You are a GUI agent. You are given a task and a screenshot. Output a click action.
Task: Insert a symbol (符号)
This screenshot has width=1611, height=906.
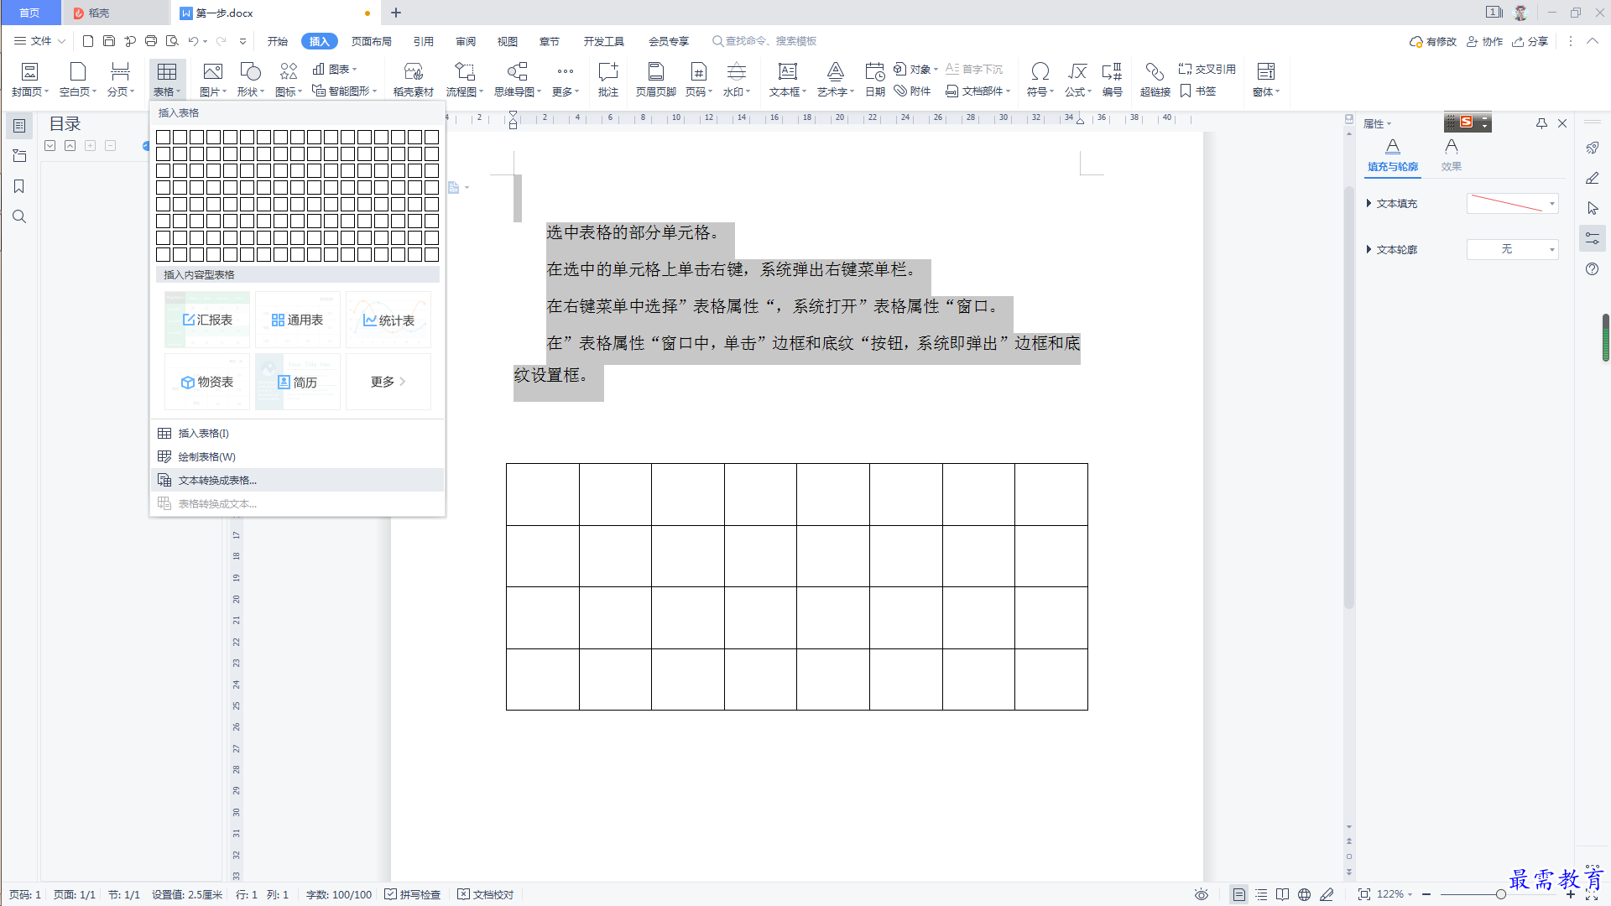pos(1040,80)
